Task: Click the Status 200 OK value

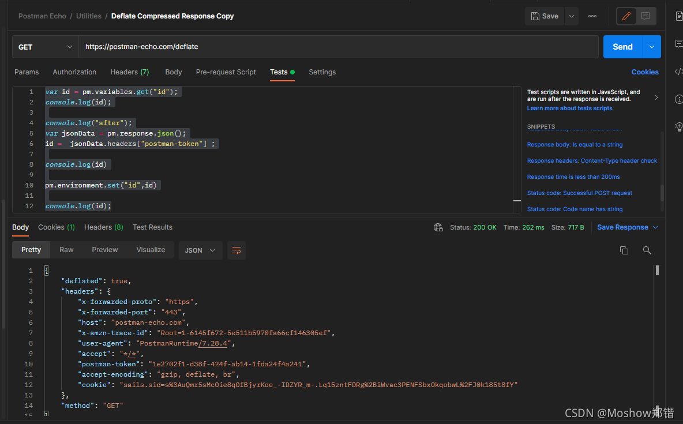Action: click(485, 227)
